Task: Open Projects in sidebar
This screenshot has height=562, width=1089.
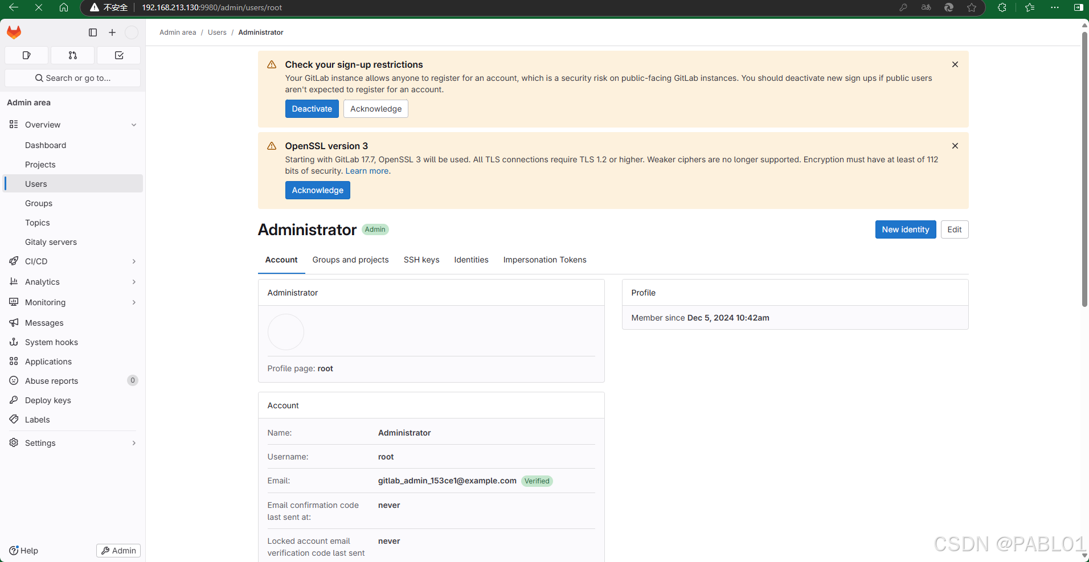Action: pyautogui.click(x=73, y=165)
